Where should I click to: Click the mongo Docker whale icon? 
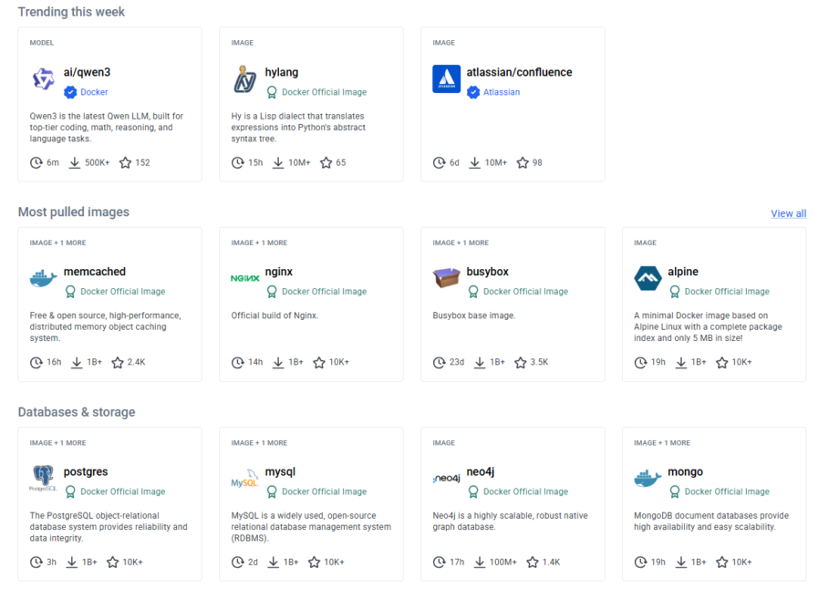pos(647,479)
